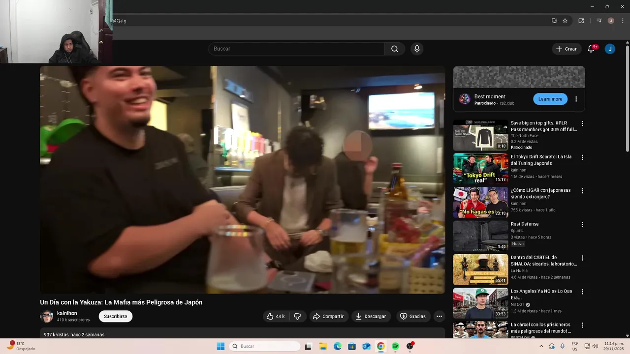Screen dimensions: 630x354
Task: Open Chrome three-dot menu
Action: point(623,21)
